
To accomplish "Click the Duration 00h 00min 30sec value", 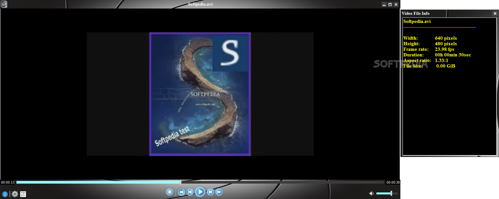I will coord(453,55).
